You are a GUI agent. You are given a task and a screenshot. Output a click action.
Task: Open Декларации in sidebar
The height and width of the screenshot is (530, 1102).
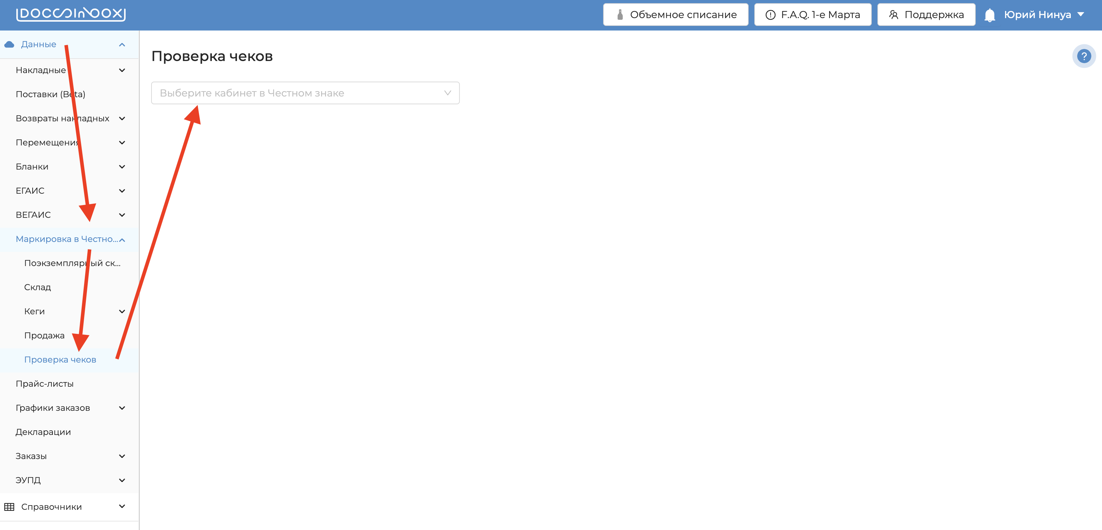[x=43, y=432]
